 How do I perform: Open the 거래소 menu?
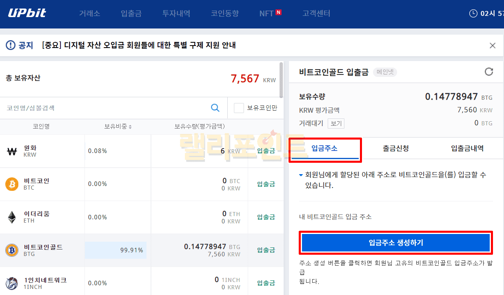[89, 13]
